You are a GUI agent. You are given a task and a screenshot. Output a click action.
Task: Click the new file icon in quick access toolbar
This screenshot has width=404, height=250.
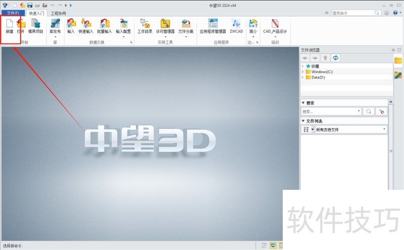click(x=15, y=6)
